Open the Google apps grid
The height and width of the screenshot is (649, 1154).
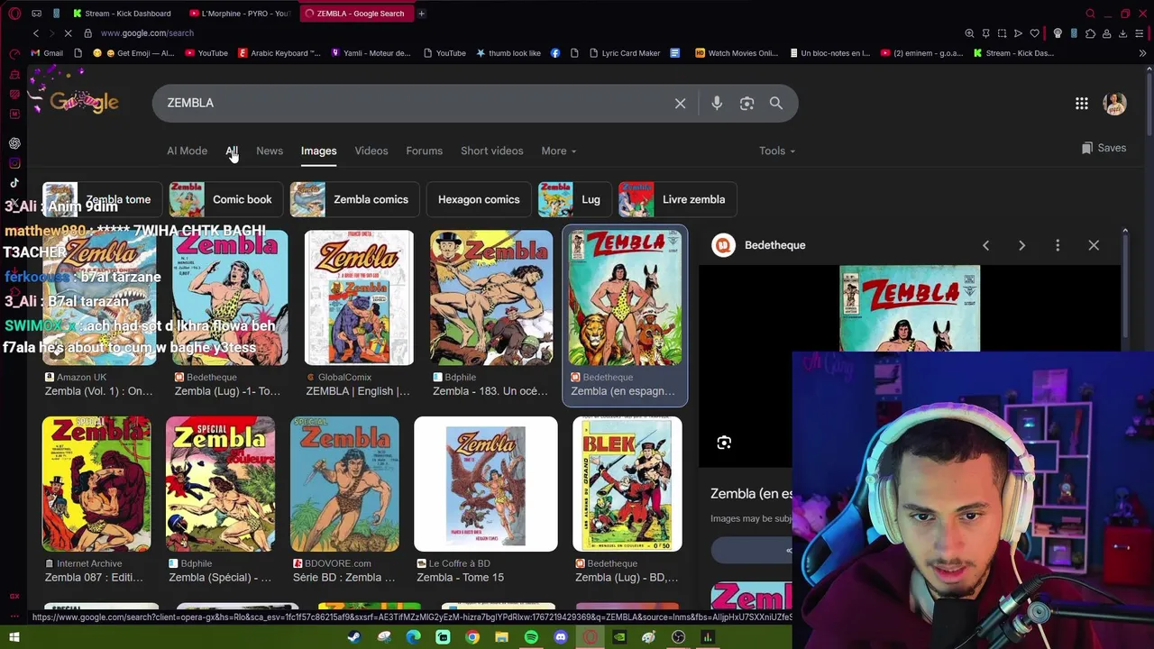pos(1081,104)
